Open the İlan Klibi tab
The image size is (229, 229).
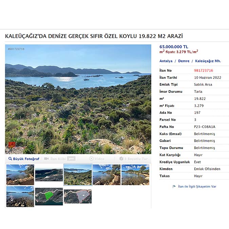tap(60, 159)
